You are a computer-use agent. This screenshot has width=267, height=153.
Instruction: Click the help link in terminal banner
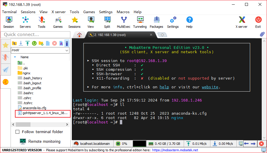coord(164,87)
